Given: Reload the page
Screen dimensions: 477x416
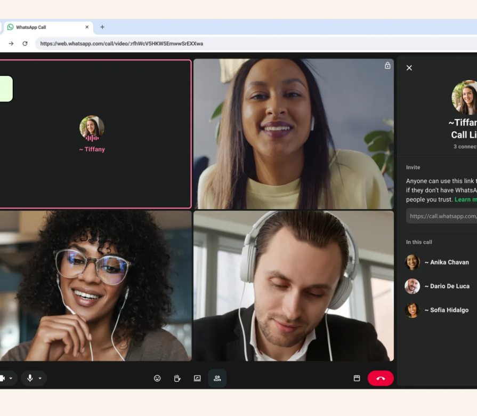Looking at the screenshot, I should point(25,44).
